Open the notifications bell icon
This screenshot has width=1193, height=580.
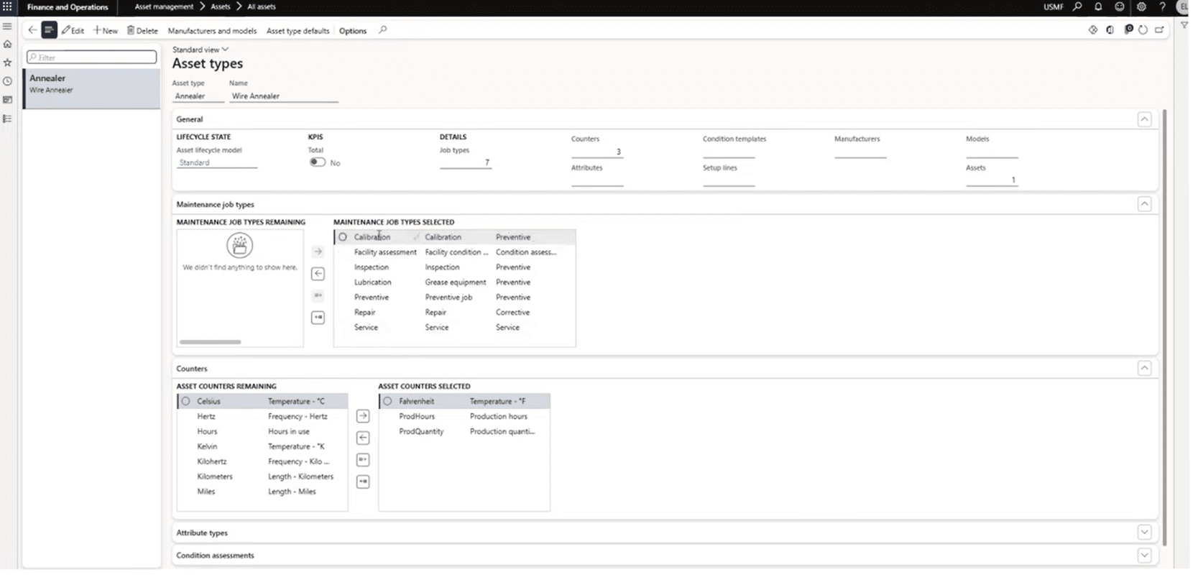click(1098, 6)
